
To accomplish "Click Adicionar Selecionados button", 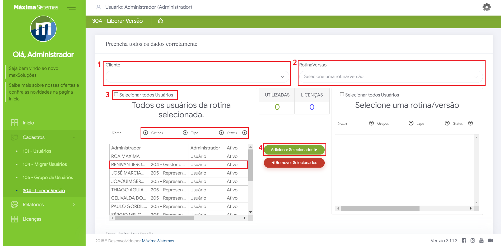I will (x=294, y=150).
